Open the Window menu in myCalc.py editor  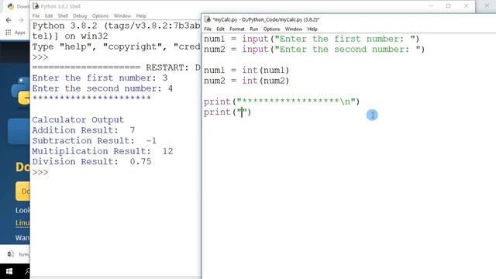[294, 29]
